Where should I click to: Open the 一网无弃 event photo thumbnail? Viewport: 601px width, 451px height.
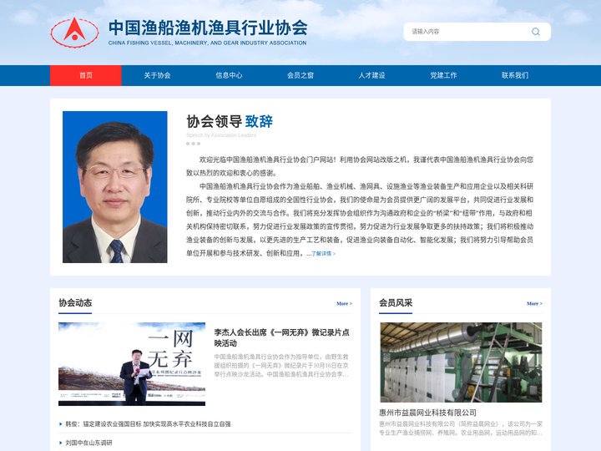(x=132, y=364)
